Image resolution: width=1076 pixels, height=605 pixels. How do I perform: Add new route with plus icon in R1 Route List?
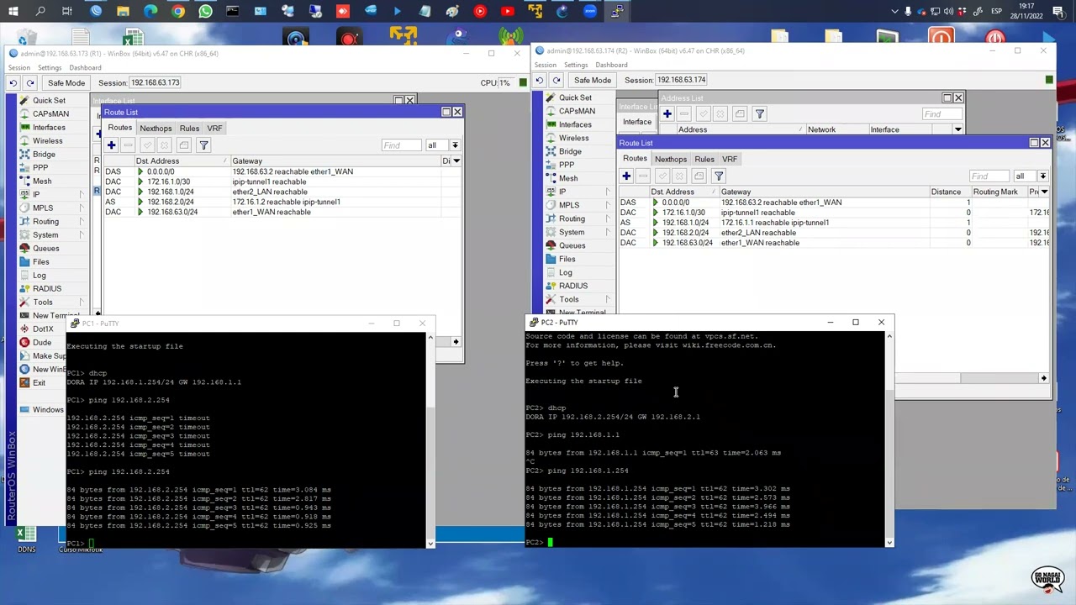(x=111, y=145)
